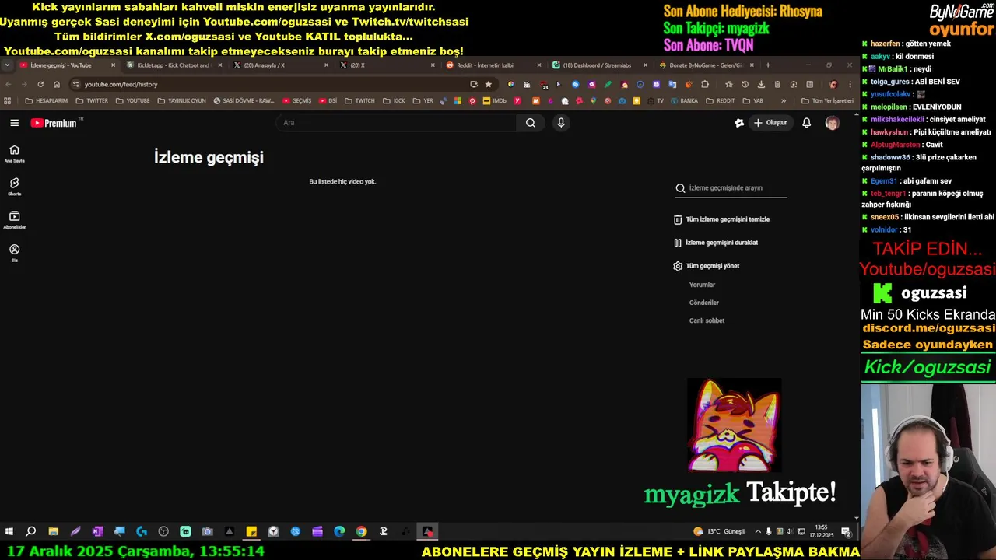
Task: Open the Siz profile section in sidebar
Action: [14, 253]
